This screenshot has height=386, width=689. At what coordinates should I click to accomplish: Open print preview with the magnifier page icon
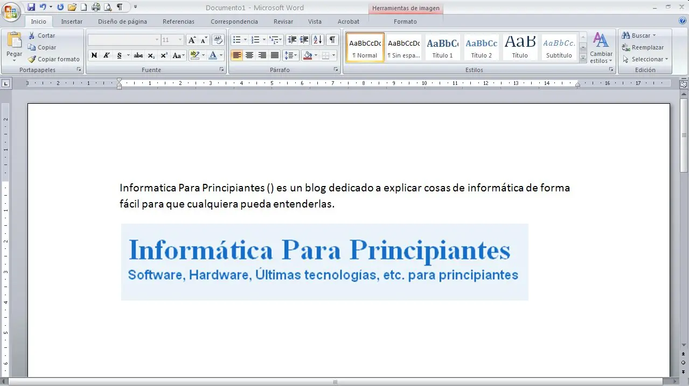108,7
